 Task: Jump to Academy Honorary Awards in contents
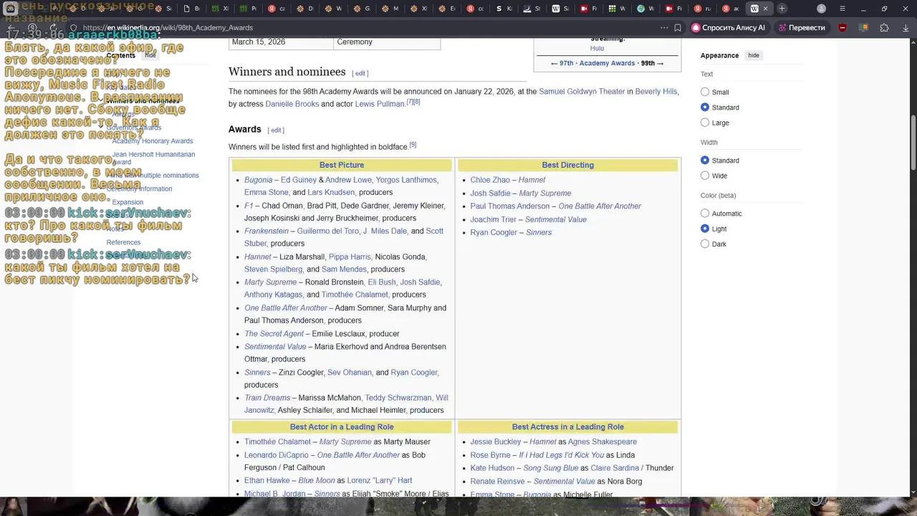click(x=153, y=141)
